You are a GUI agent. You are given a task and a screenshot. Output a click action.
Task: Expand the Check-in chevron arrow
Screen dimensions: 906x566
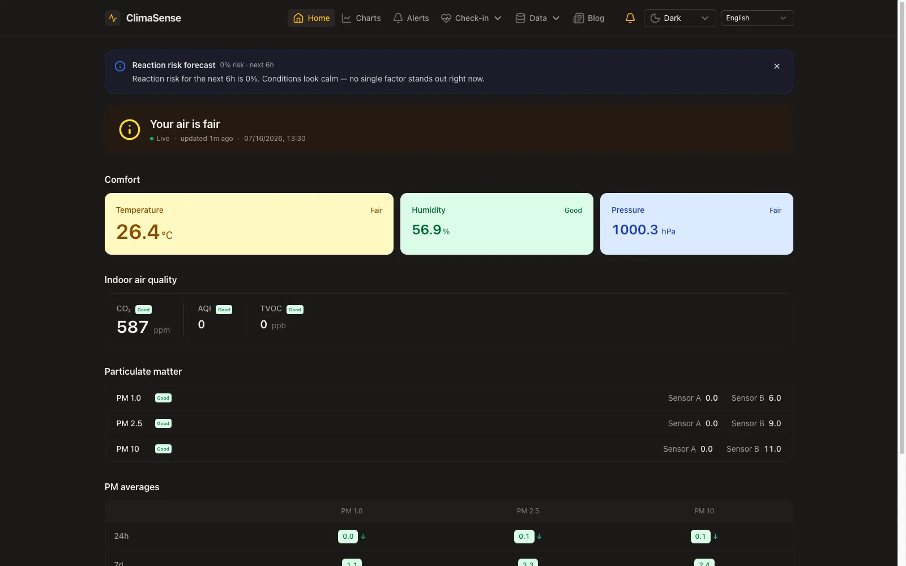click(x=498, y=18)
